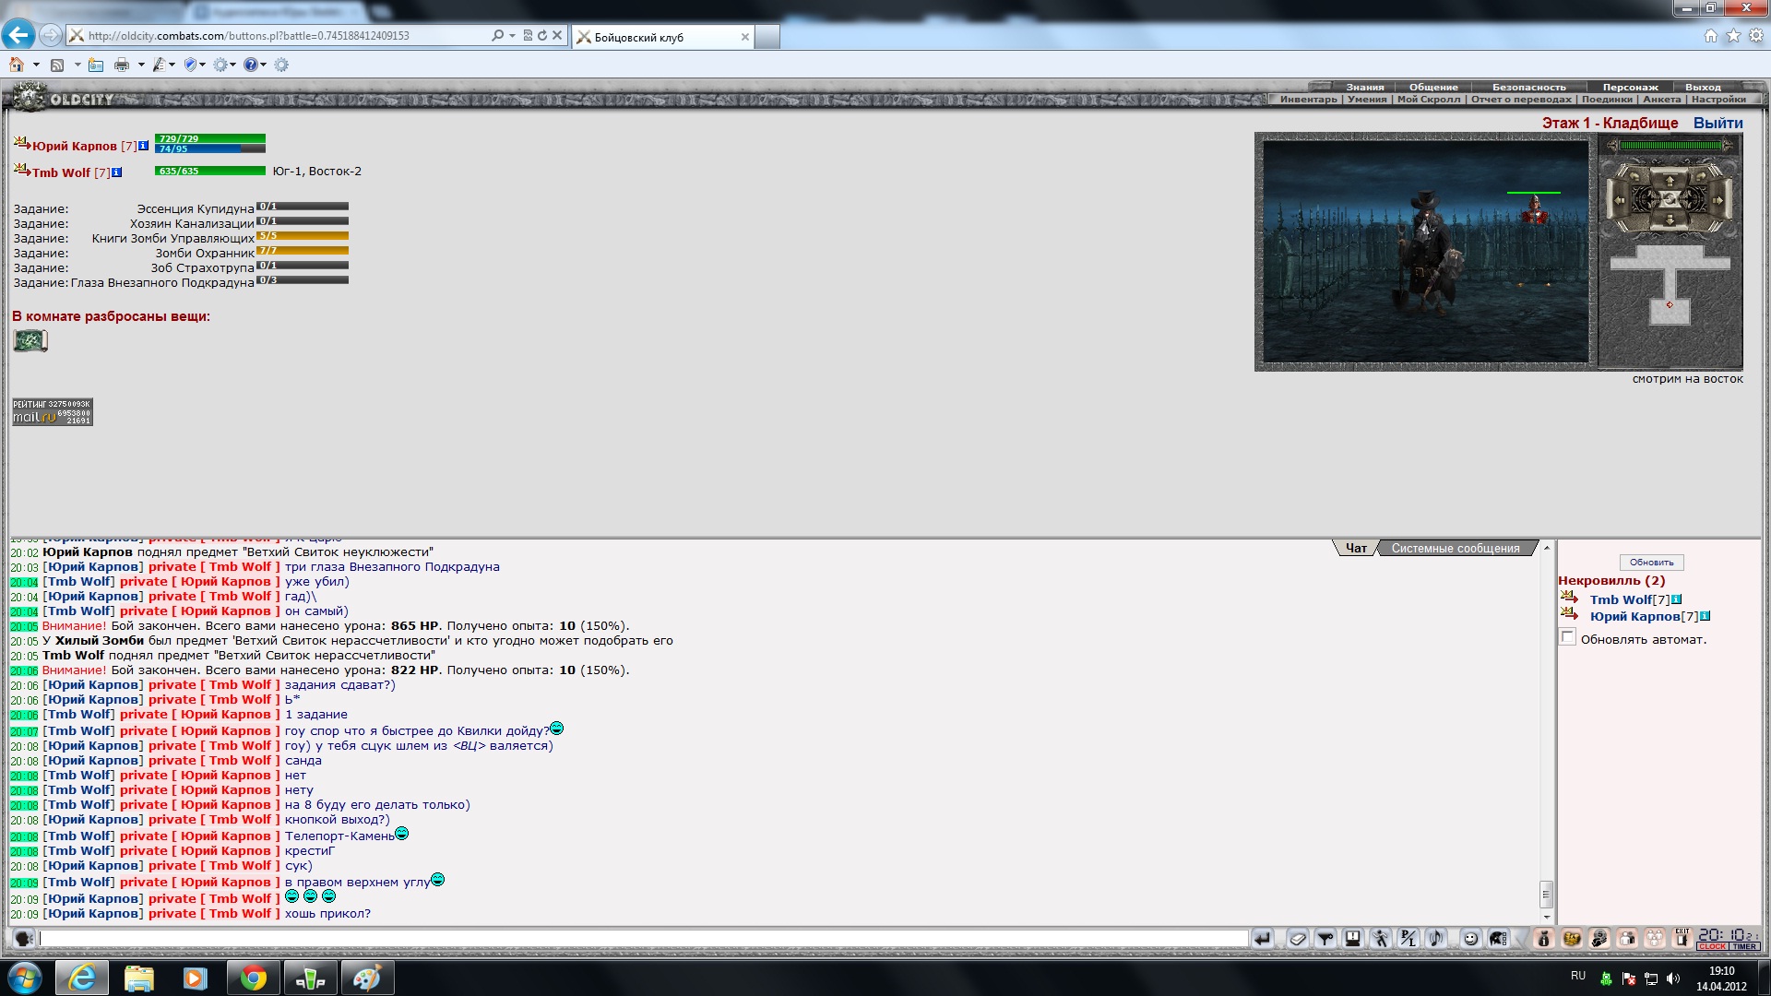Click the running man icon in chat toolbar
Viewport: 1771px width, 996px height.
coord(1381,939)
